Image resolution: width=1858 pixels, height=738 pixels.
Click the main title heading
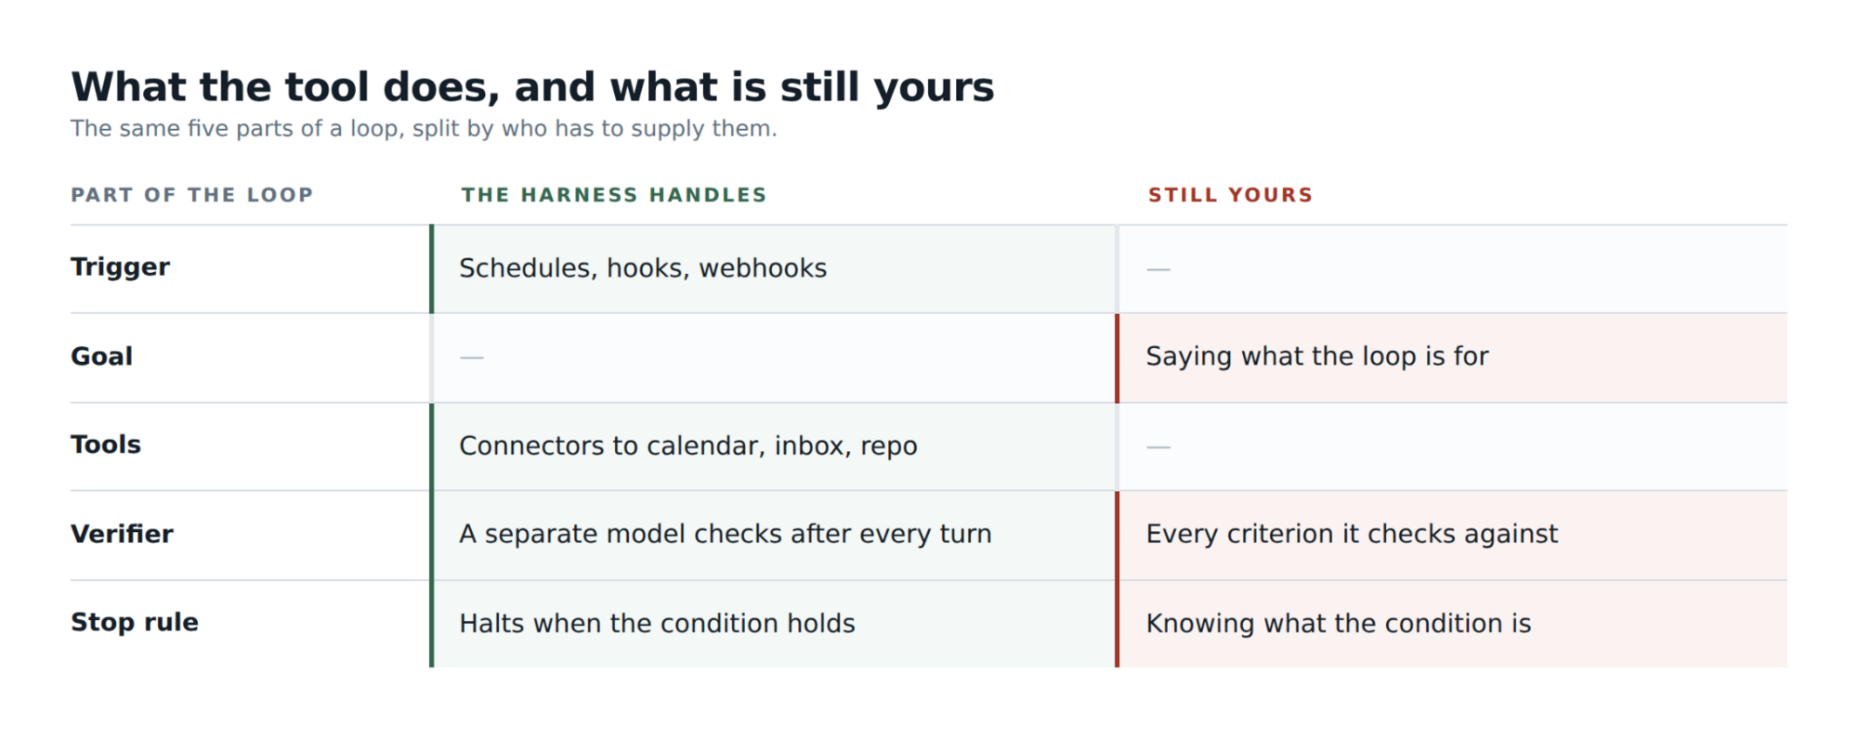[532, 87]
